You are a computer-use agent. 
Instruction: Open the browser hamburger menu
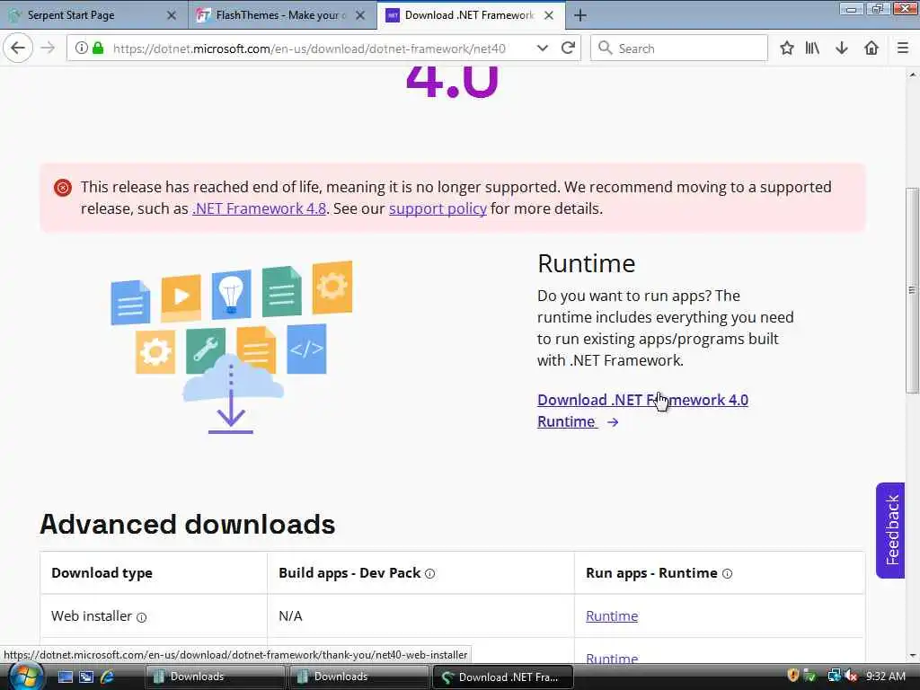tap(903, 49)
